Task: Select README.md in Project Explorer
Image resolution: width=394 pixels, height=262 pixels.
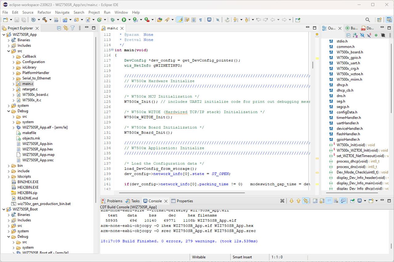Action: [27, 198]
